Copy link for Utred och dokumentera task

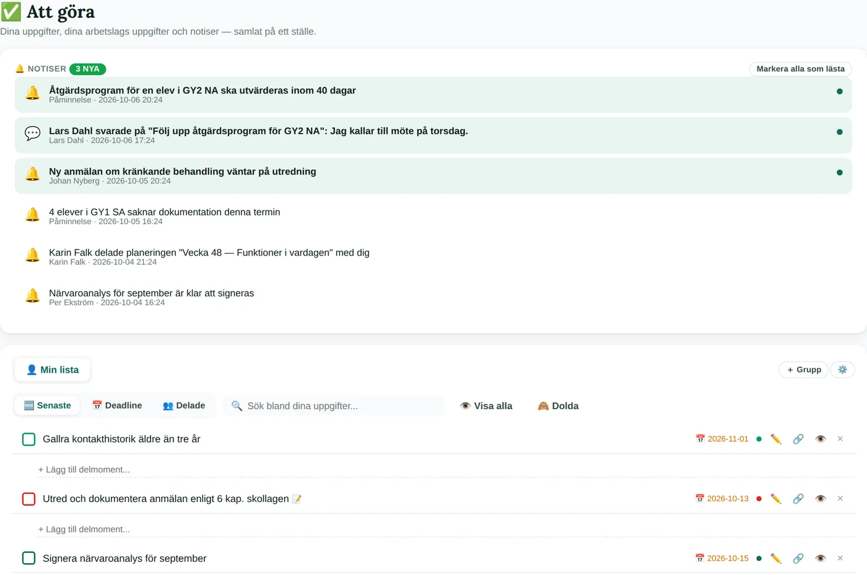tap(798, 499)
